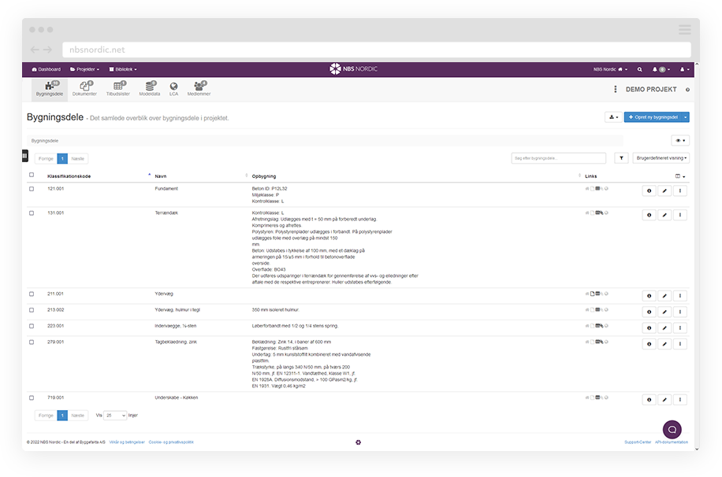Click the Opret ny bygningsdel button

(x=653, y=117)
